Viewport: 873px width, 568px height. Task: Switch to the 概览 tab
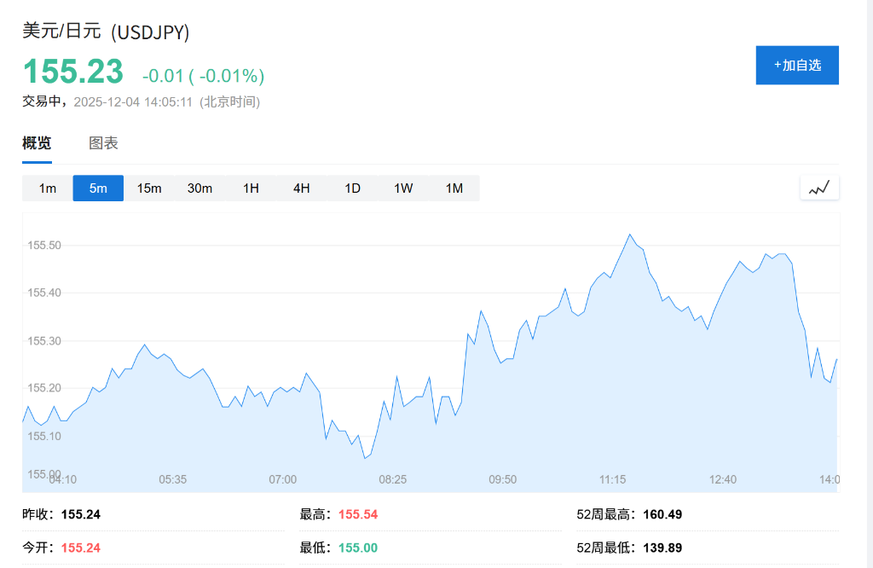click(37, 143)
